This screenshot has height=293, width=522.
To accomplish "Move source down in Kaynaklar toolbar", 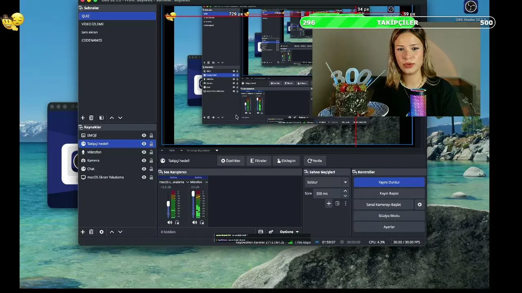I will pos(120,232).
